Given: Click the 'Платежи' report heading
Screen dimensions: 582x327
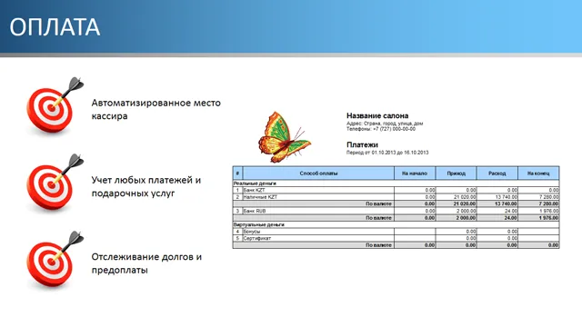Looking at the screenshot, I should (362, 144).
